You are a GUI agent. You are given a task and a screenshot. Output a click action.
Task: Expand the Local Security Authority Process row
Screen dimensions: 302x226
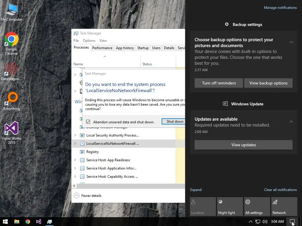point(75,135)
